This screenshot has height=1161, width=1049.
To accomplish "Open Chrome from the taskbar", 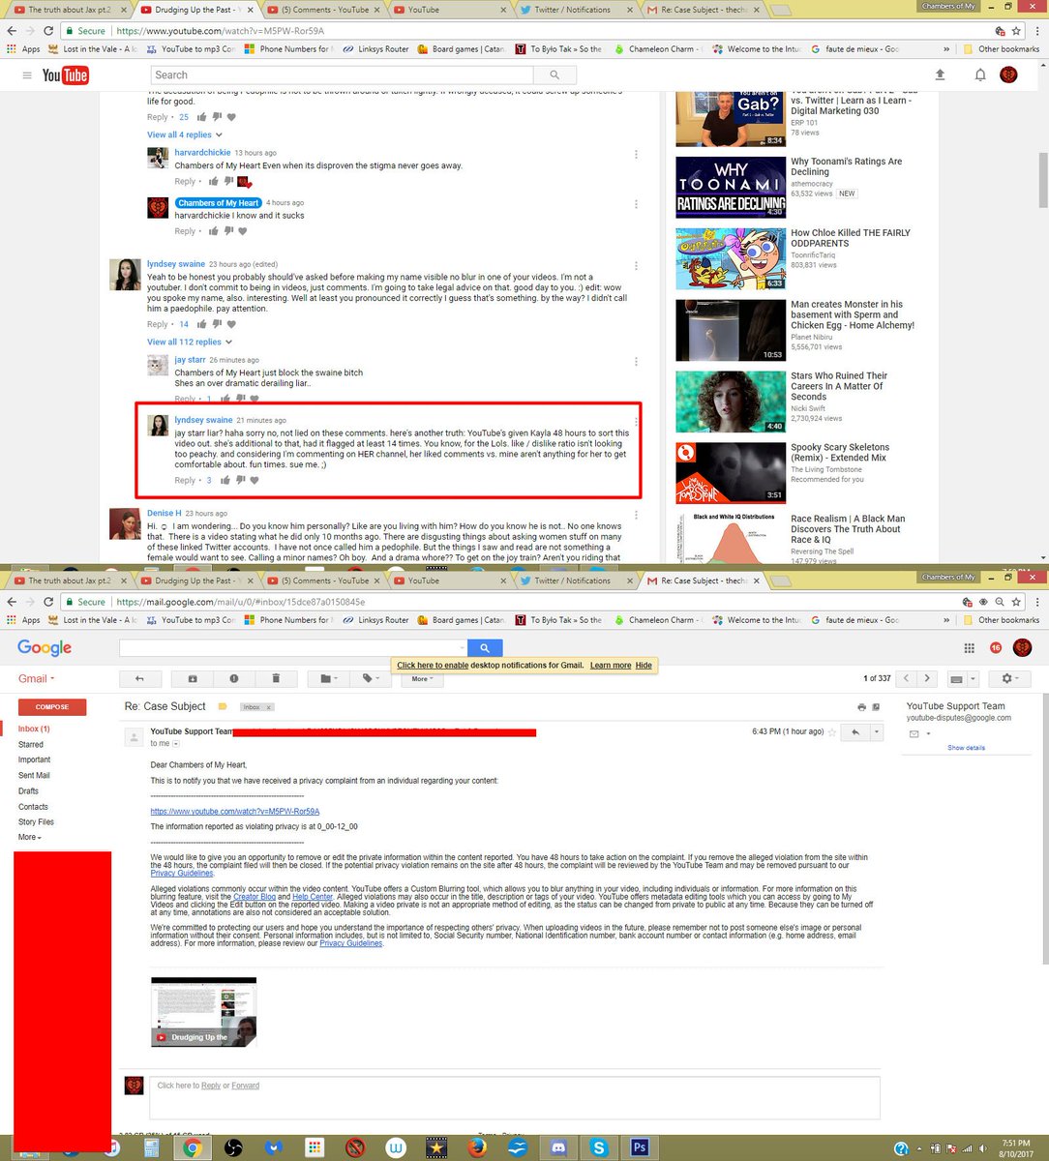I will (192, 1147).
